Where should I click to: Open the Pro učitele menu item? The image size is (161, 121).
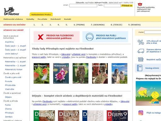click(42, 19)
